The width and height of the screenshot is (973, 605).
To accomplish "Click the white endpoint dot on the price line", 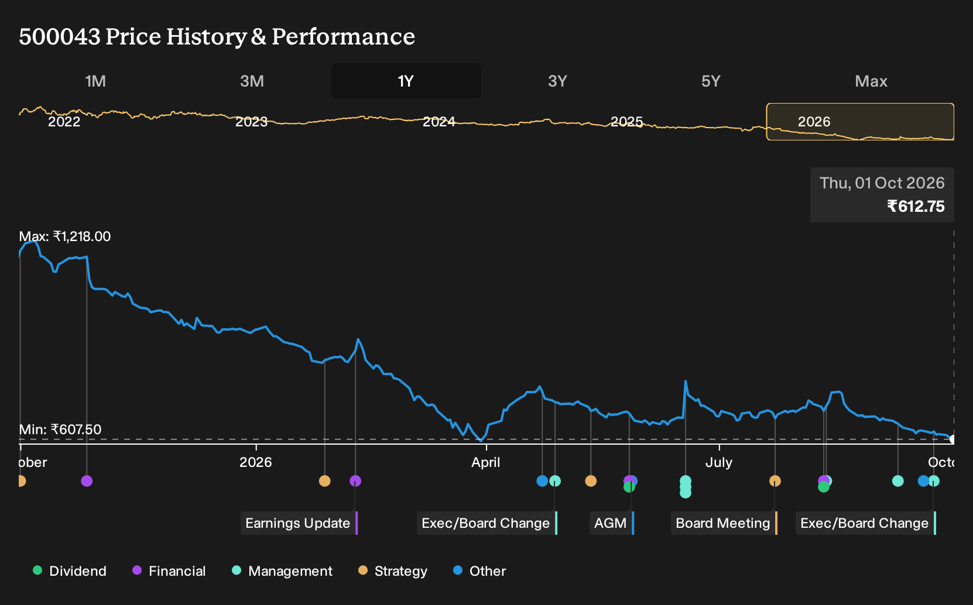I will (953, 439).
